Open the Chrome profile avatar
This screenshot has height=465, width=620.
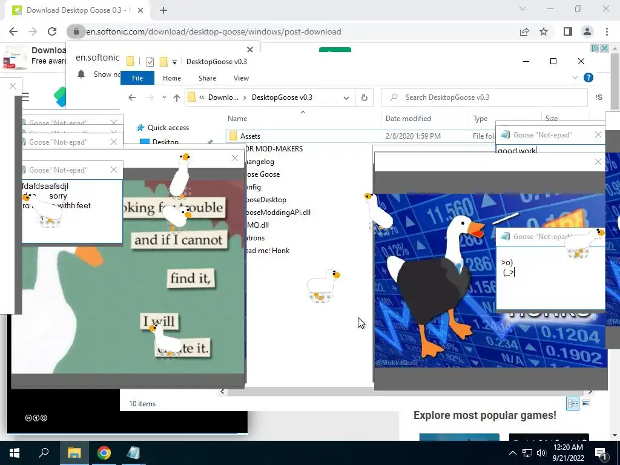pos(587,31)
